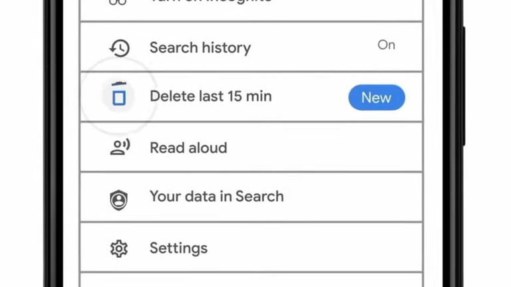Tap the space between Search history and On

coord(314,47)
